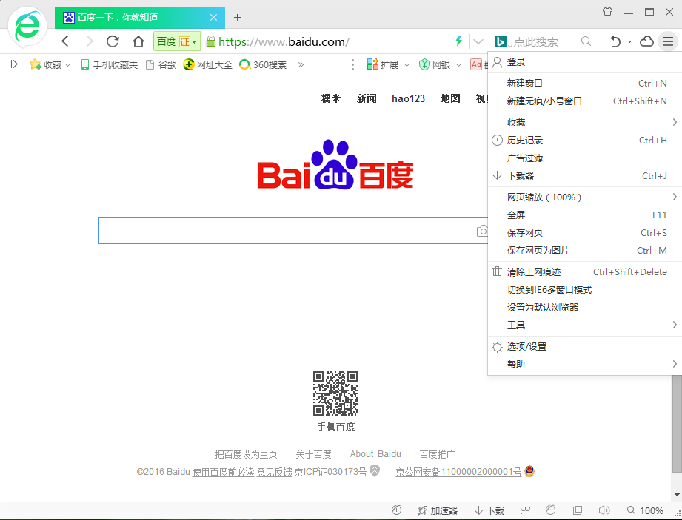Click the Baidu logo image
This screenshot has width=682, height=520.
pos(335,164)
